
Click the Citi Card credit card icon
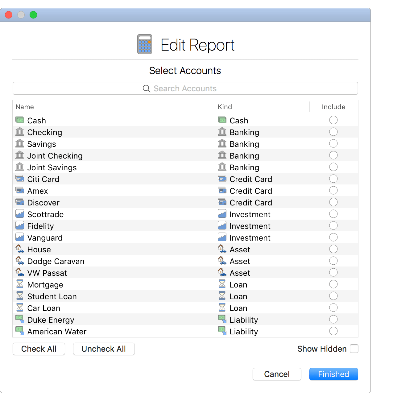tap(19, 179)
